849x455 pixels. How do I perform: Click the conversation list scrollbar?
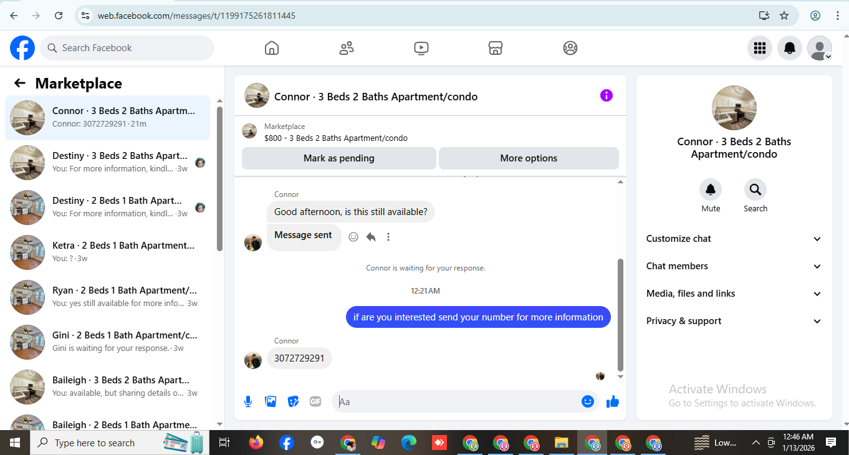(219, 180)
